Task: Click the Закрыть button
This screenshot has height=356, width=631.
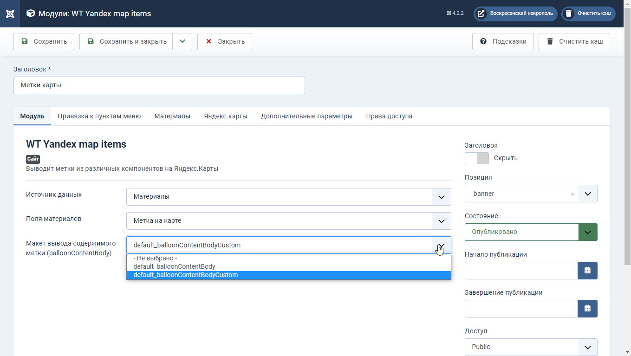Action: tap(225, 41)
